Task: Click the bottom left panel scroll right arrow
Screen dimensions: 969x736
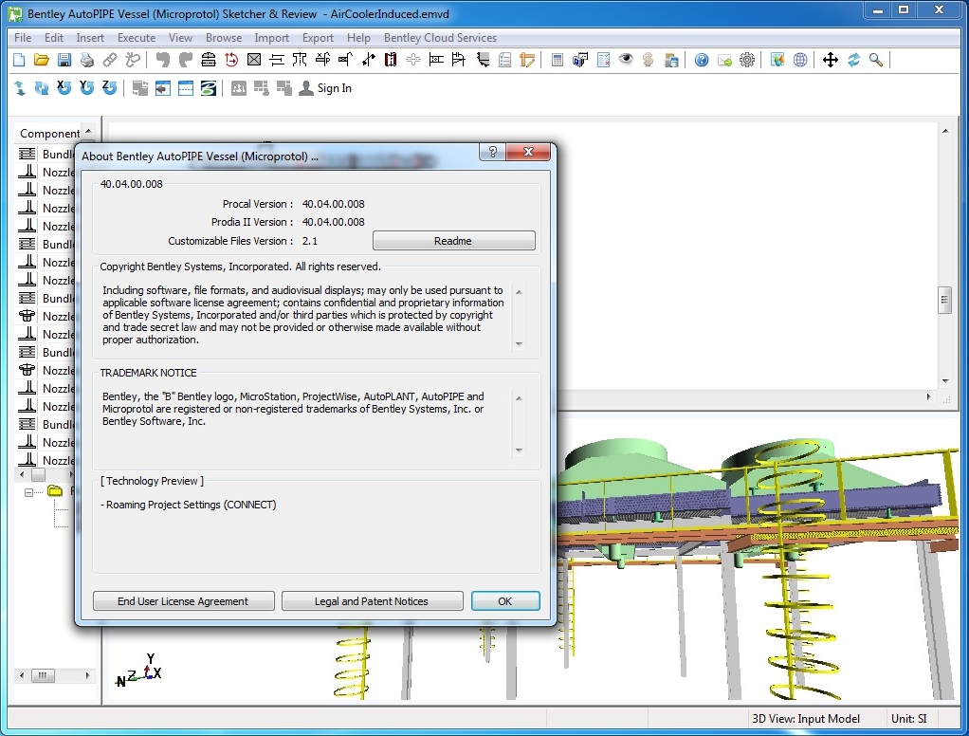Action: click(x=87, y=675)
